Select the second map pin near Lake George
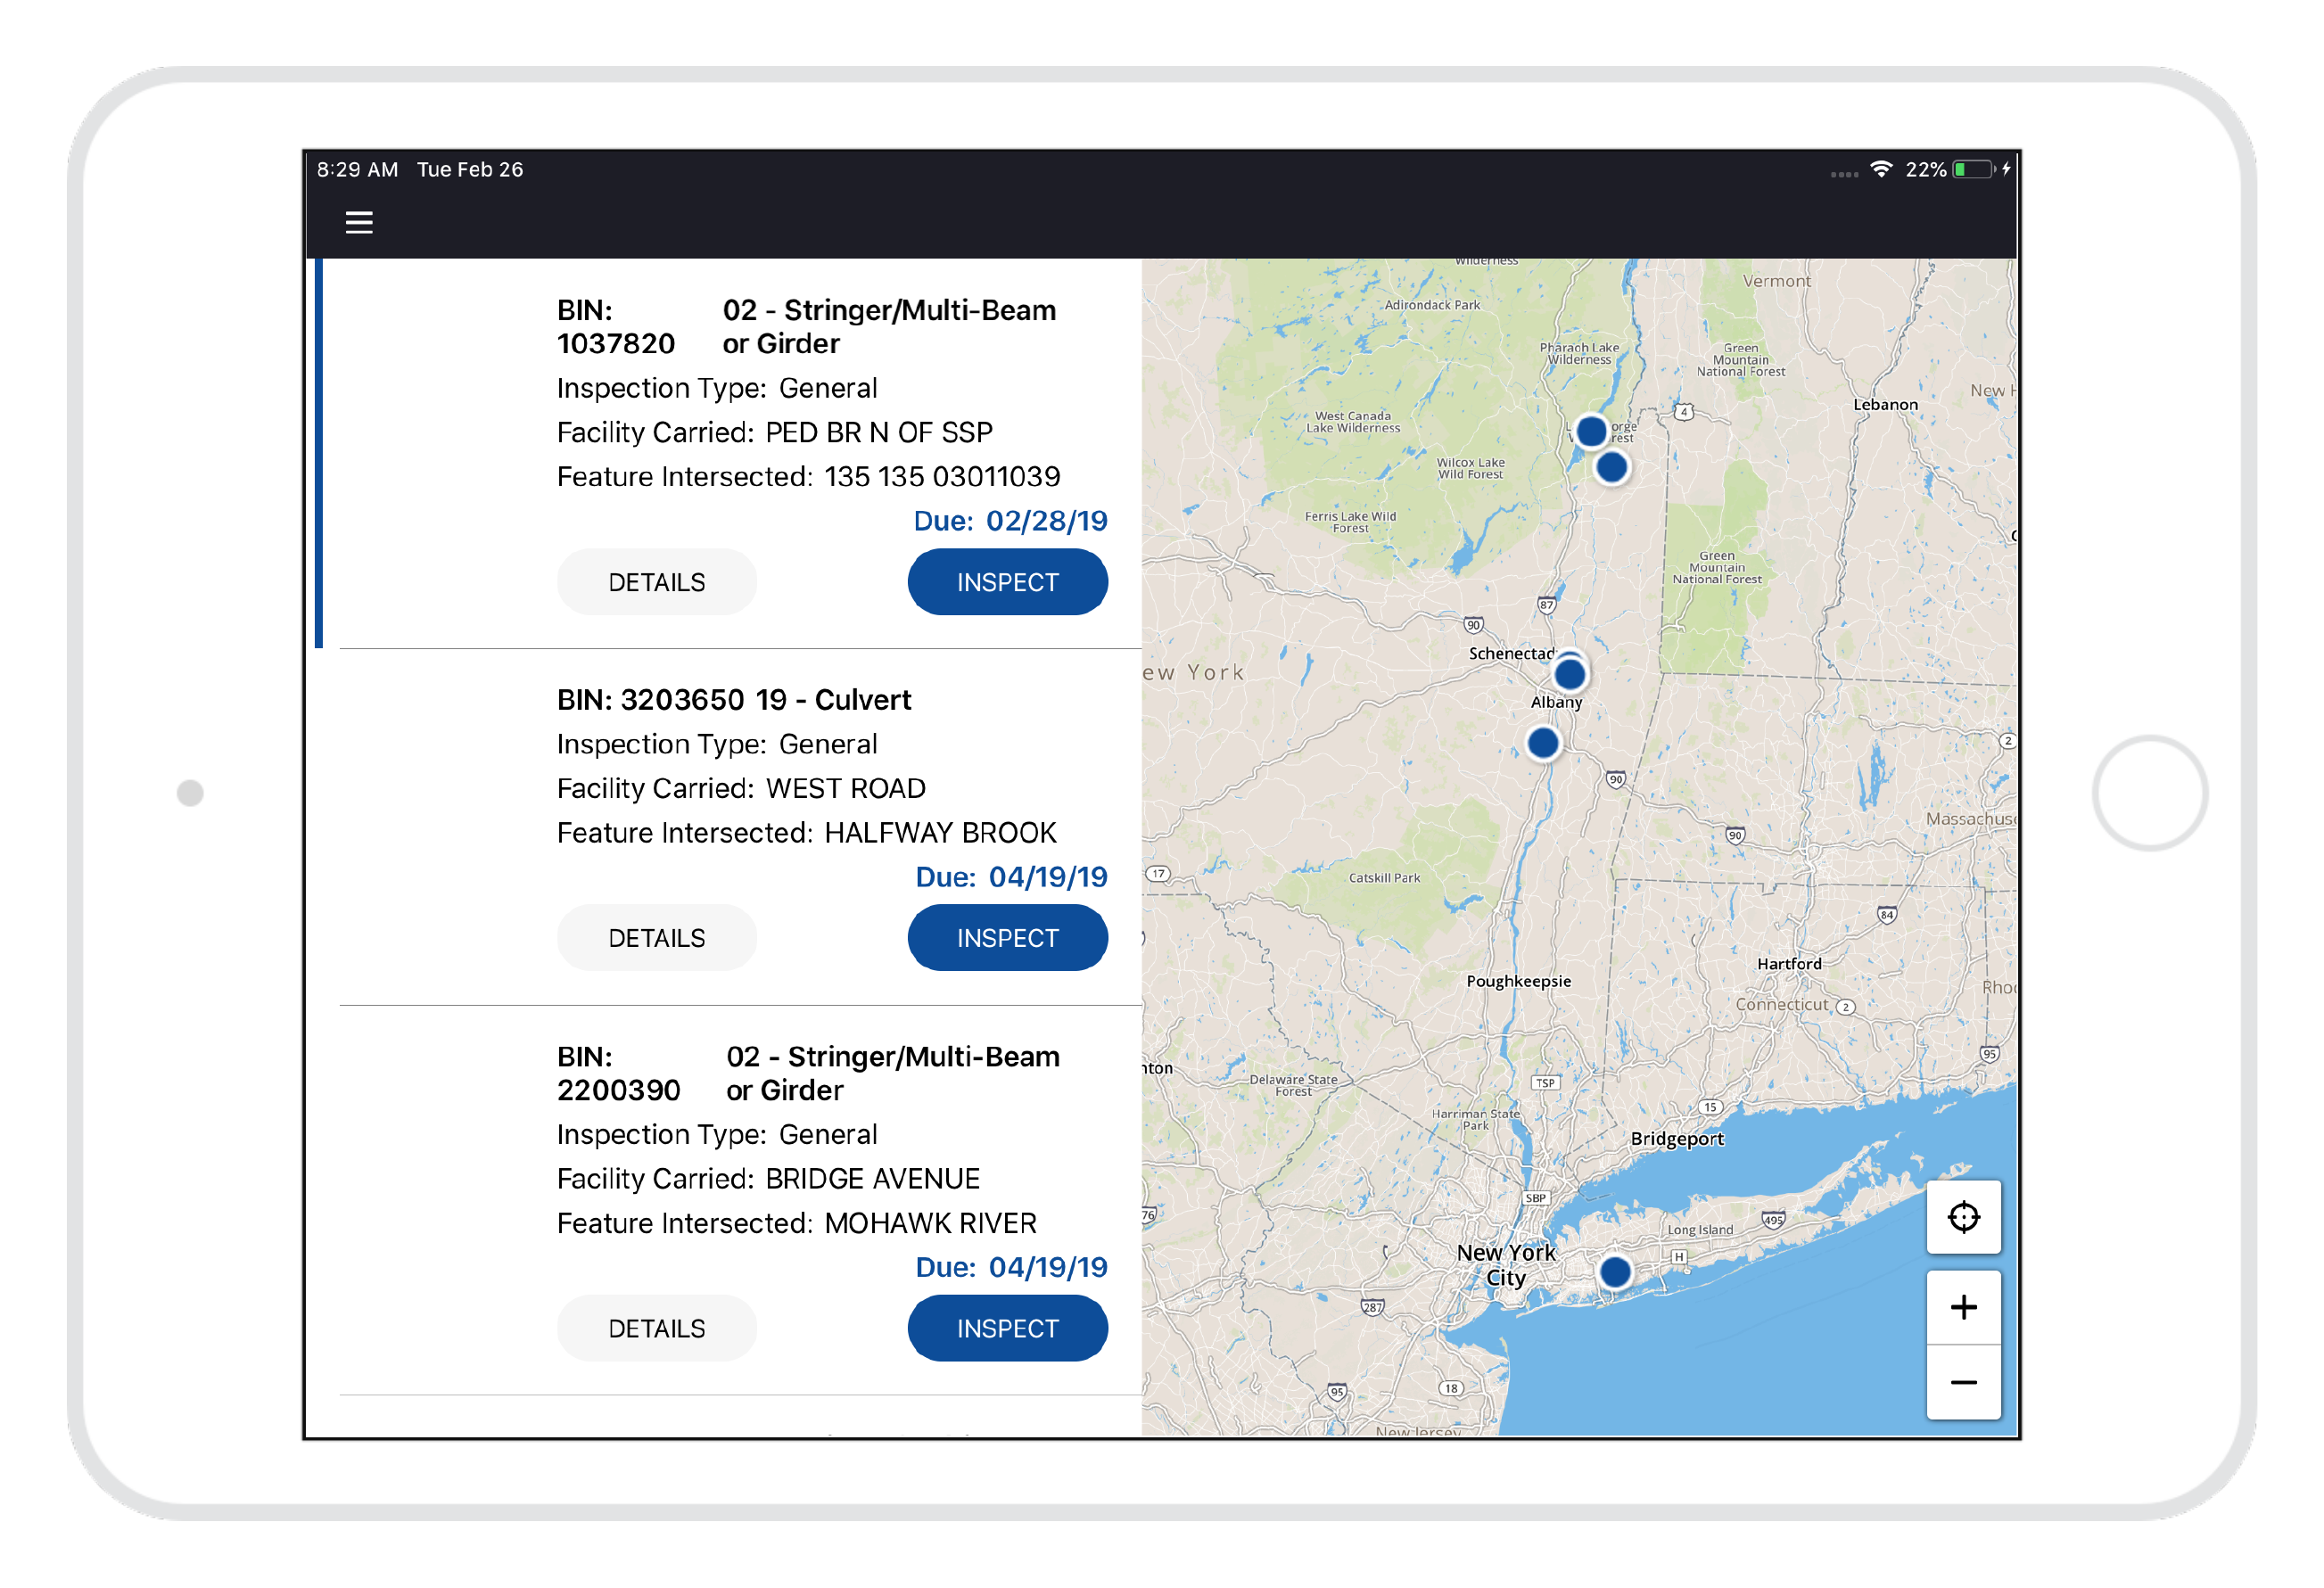2324x1588 pixels. [1611, 467]
